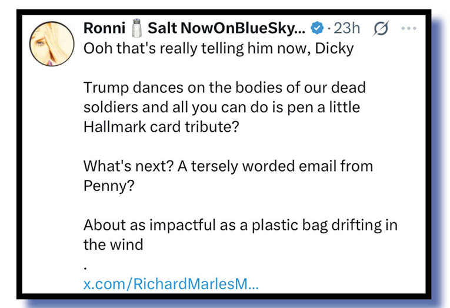
Task: Click the text "the wind"
Action: pyautogui.click(x=113, y=244)
